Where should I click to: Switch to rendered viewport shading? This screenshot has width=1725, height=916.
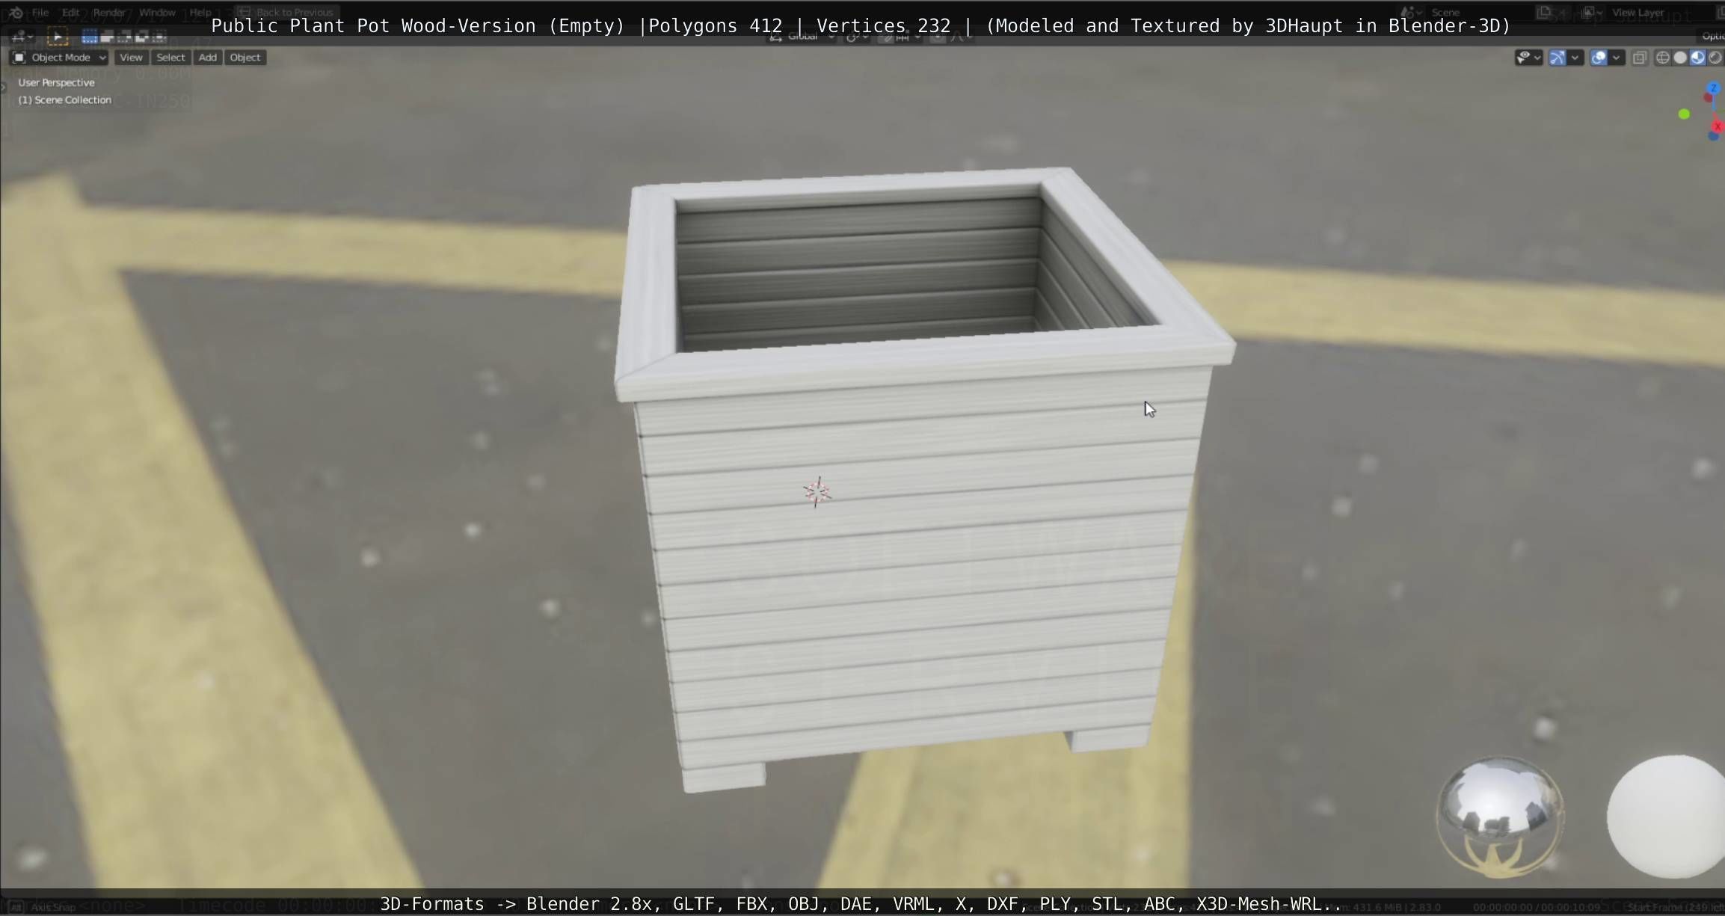pyautogui.click(x=1715, y=58)
